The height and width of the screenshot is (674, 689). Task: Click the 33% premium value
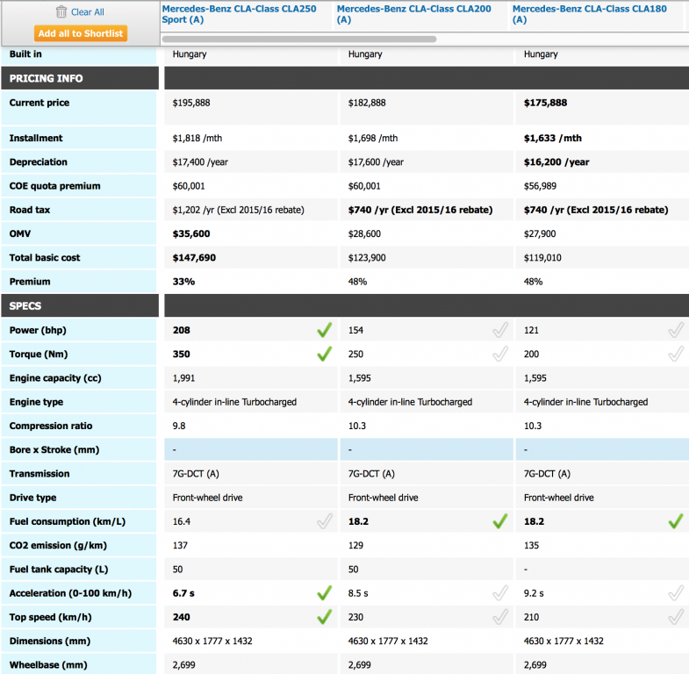click(x=183, y=282)
